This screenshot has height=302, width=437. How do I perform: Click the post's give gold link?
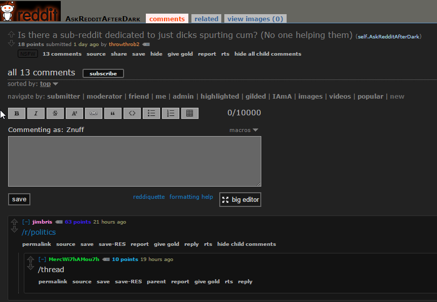coord(180,54)
